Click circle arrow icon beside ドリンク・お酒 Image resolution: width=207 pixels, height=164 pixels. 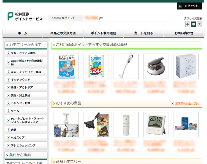click(x=8, y=103)
